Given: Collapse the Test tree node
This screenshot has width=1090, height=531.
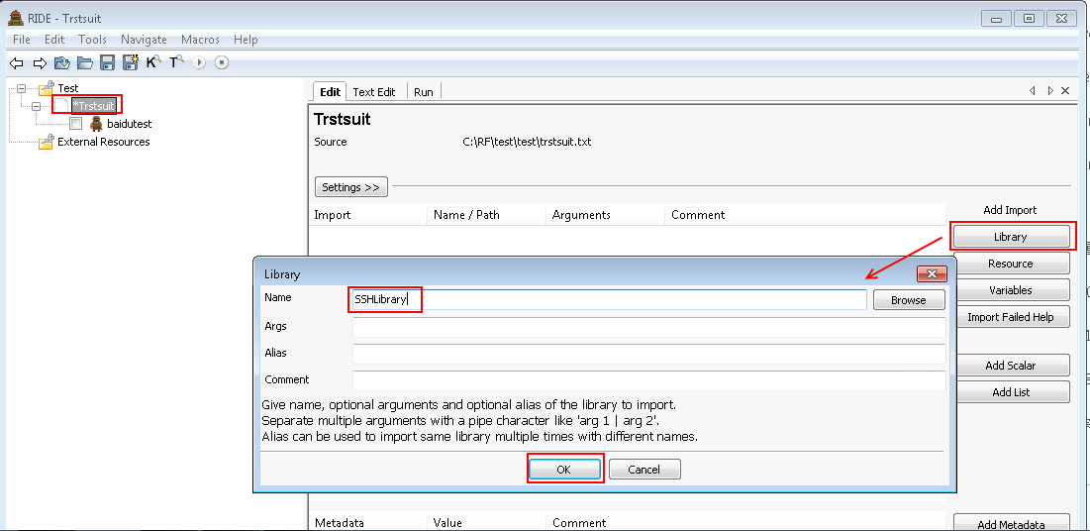Looking at the screenshot, I should (x=21, y=88).
